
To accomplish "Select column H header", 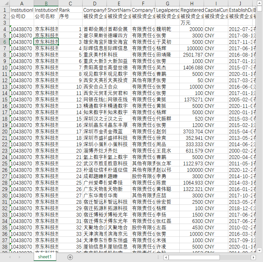I will (192, 3).
